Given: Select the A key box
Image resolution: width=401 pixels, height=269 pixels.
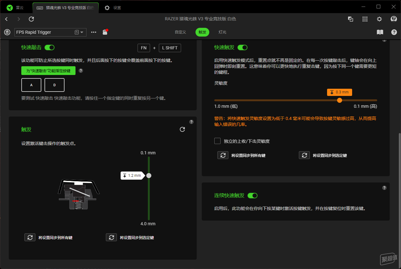Looking at the screenshot, I should [x=31, y=85].
